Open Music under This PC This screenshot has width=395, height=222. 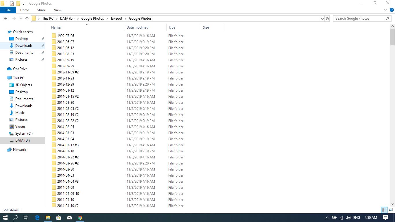(20, 113)
